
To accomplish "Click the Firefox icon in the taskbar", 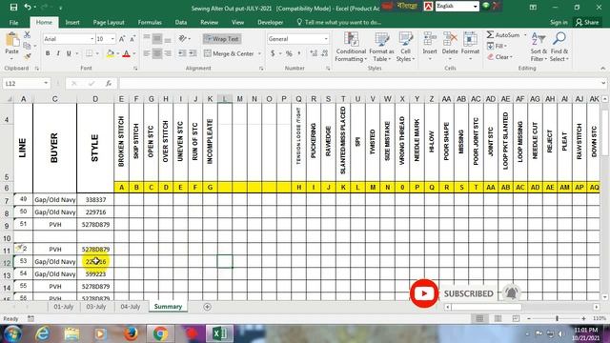I will click(132, 333).
